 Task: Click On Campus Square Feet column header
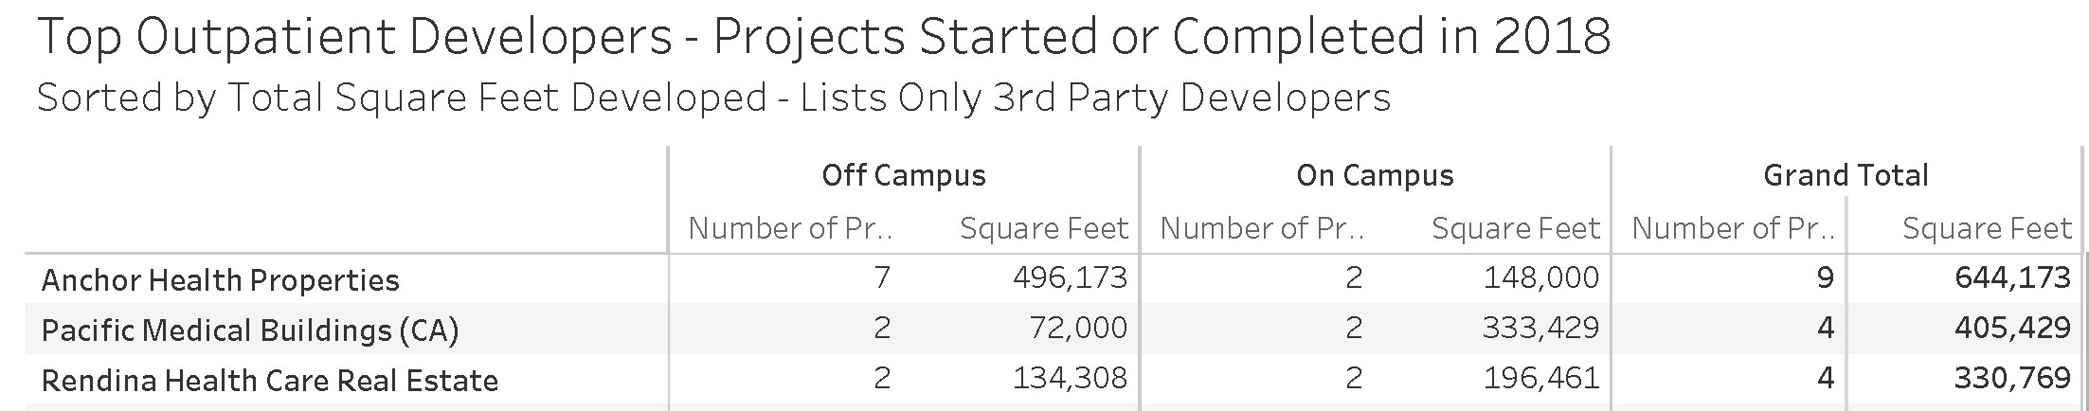pyautogui.click(x=1516, y=228)
